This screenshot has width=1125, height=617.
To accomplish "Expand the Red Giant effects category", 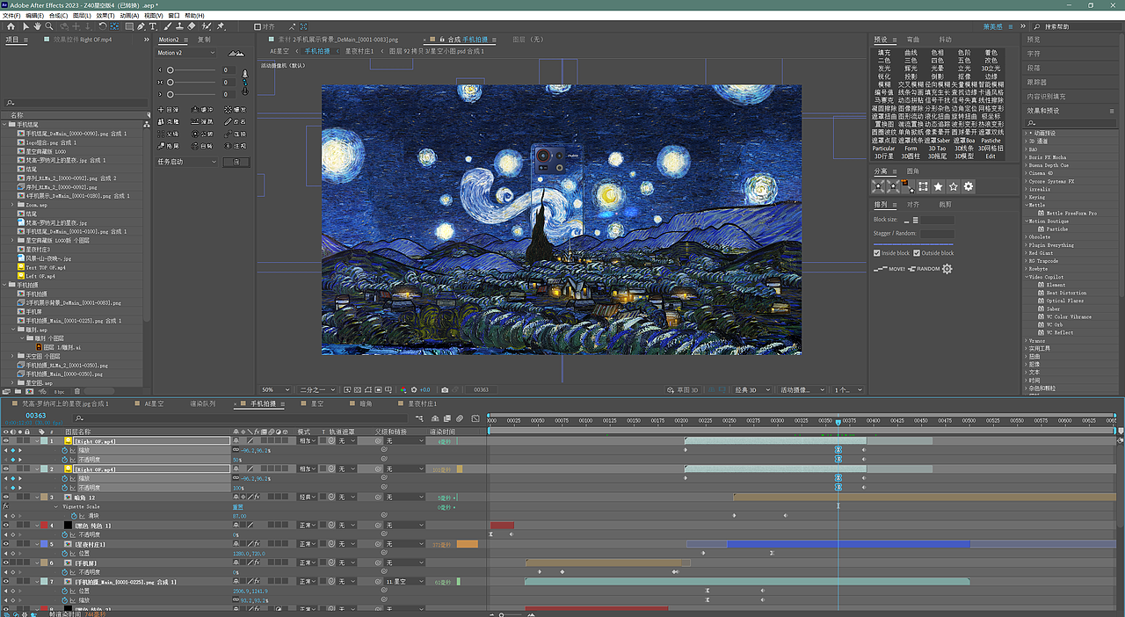I will (1026, 253).
